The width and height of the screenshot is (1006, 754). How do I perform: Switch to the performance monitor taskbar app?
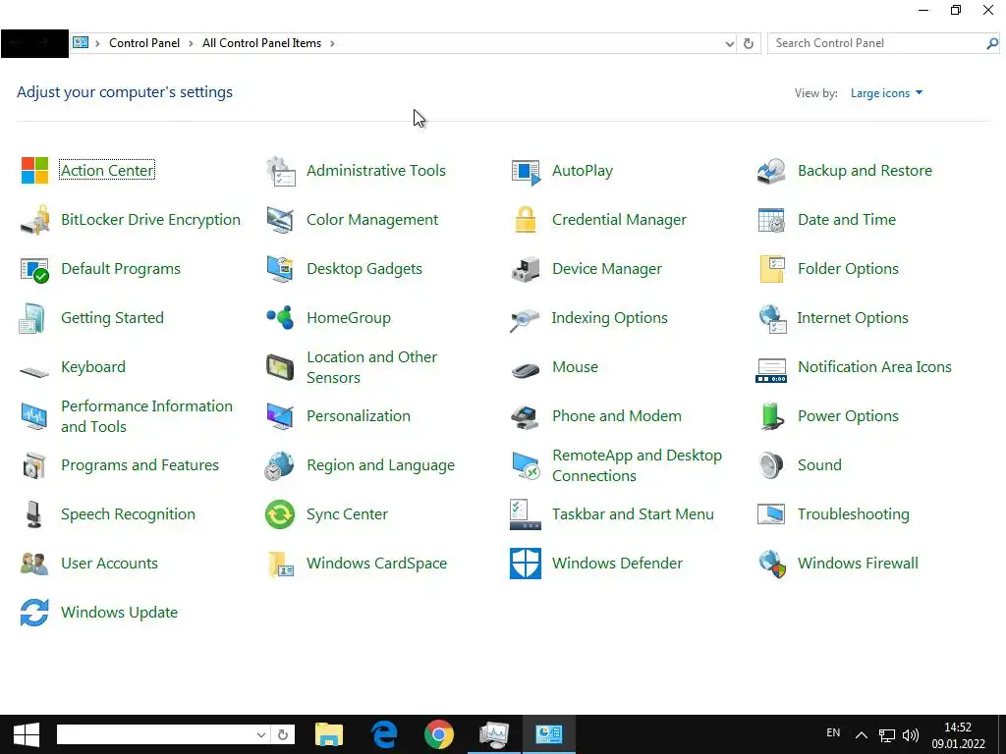(x=493, y=734)
